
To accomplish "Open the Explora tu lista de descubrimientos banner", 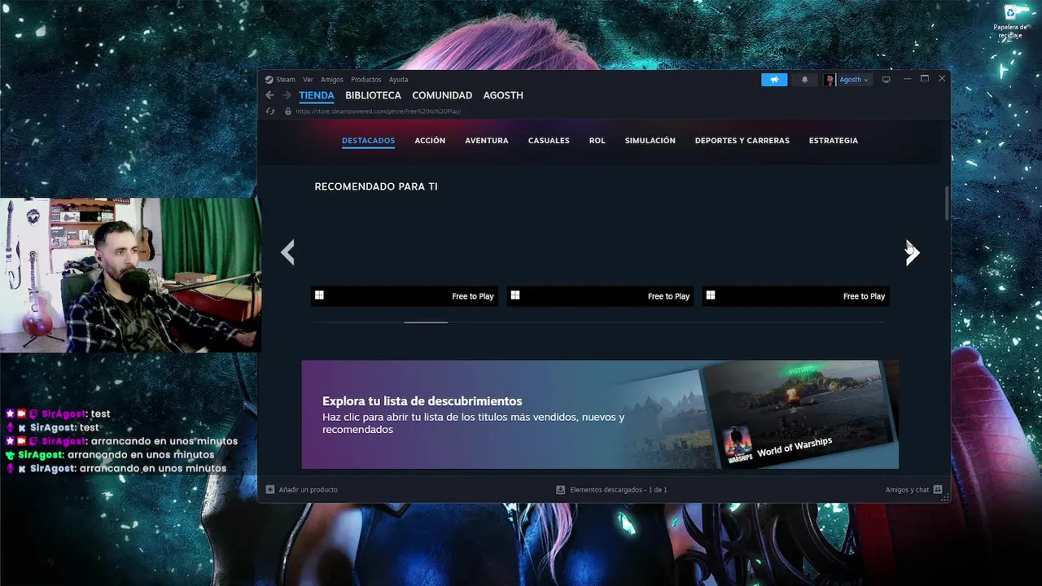I will click(600, 414).
